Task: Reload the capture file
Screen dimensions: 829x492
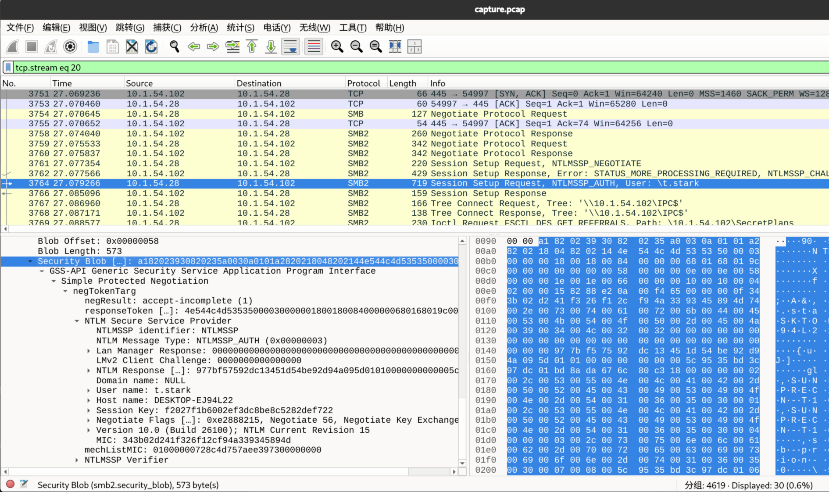Action: click(151, 46)
